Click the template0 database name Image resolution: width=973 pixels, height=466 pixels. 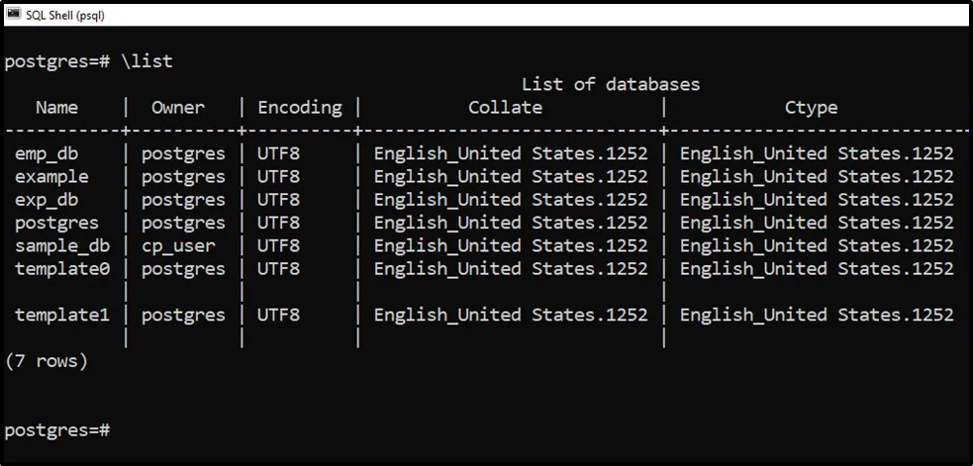tap(61, 268)
